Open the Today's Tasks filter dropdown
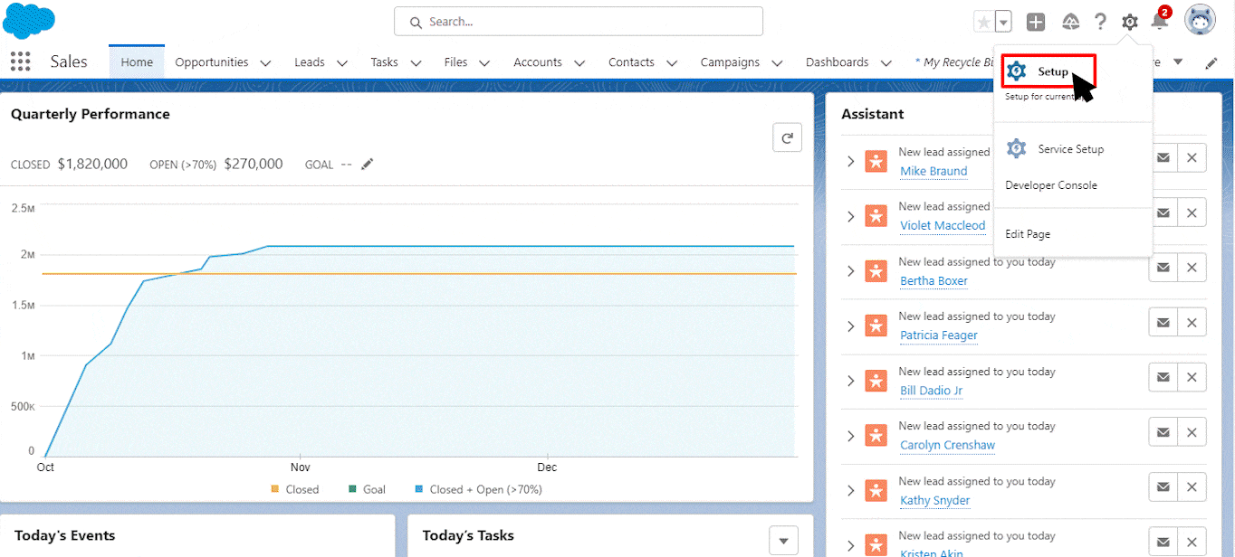 tap(783, 540)
